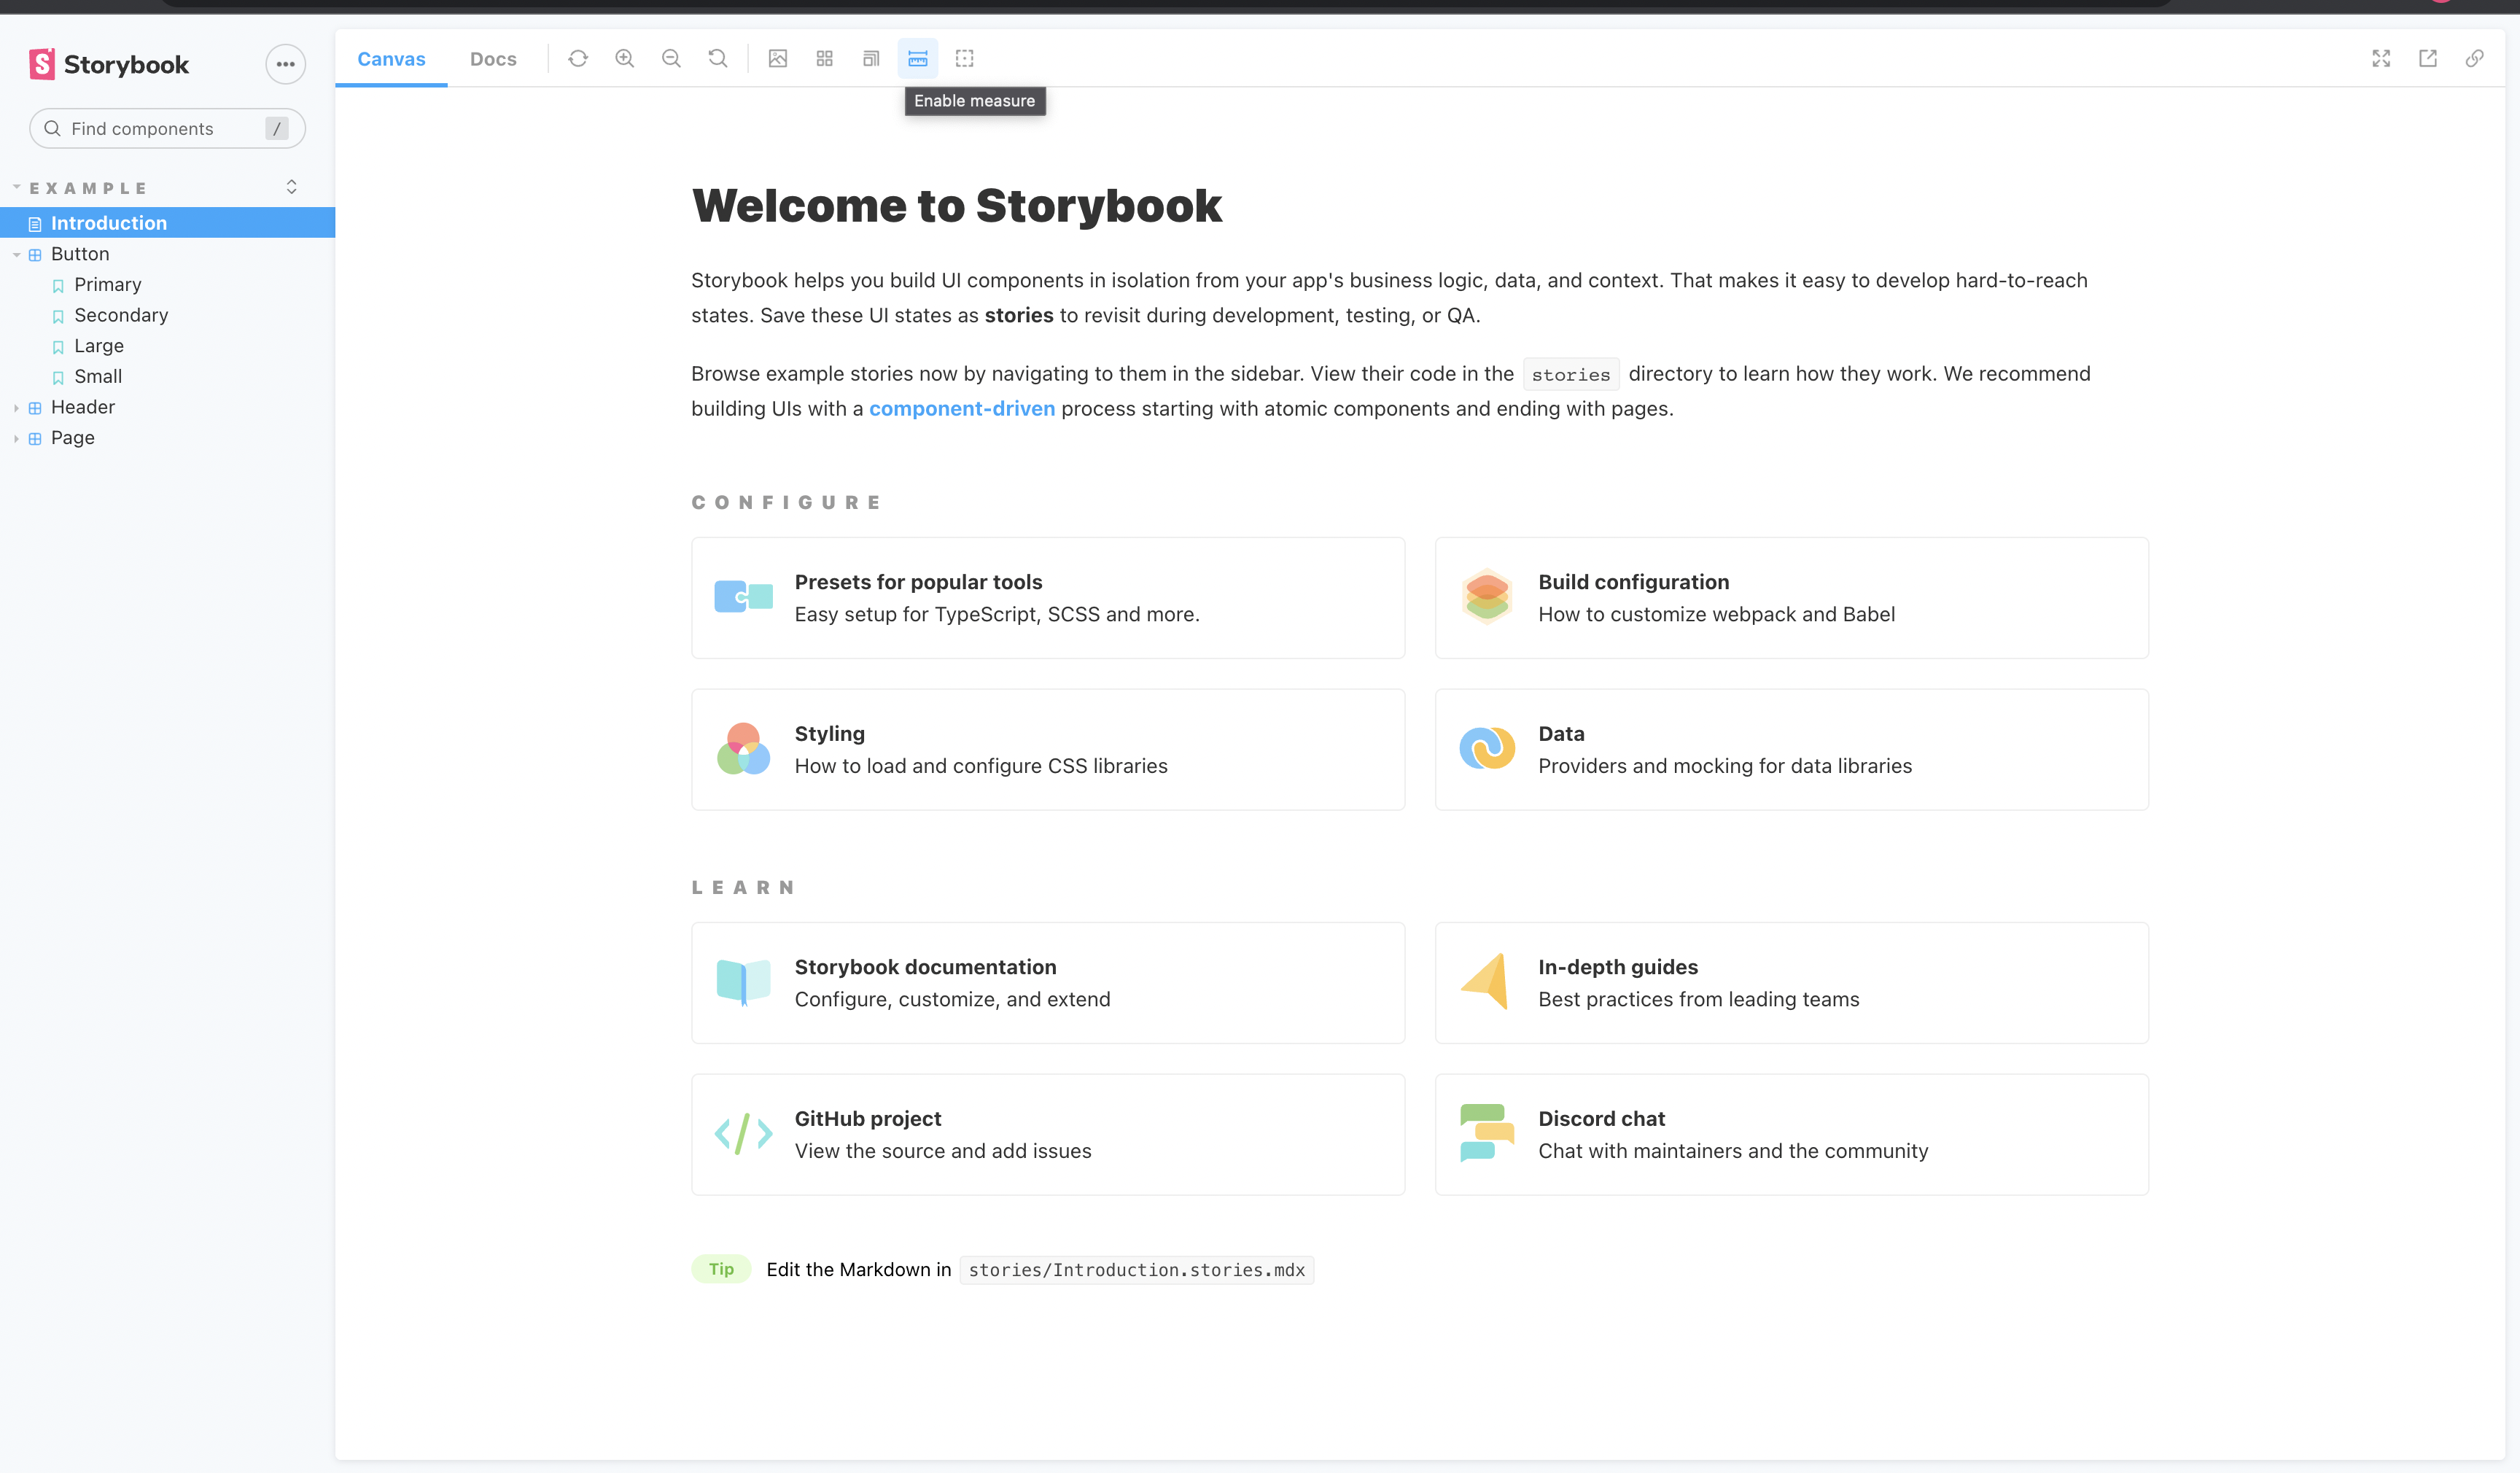Click expand/collapse all arrows for EXAMPLE
The width and height of the screenshot is (2520, 1473).
(x=292, y=187)
